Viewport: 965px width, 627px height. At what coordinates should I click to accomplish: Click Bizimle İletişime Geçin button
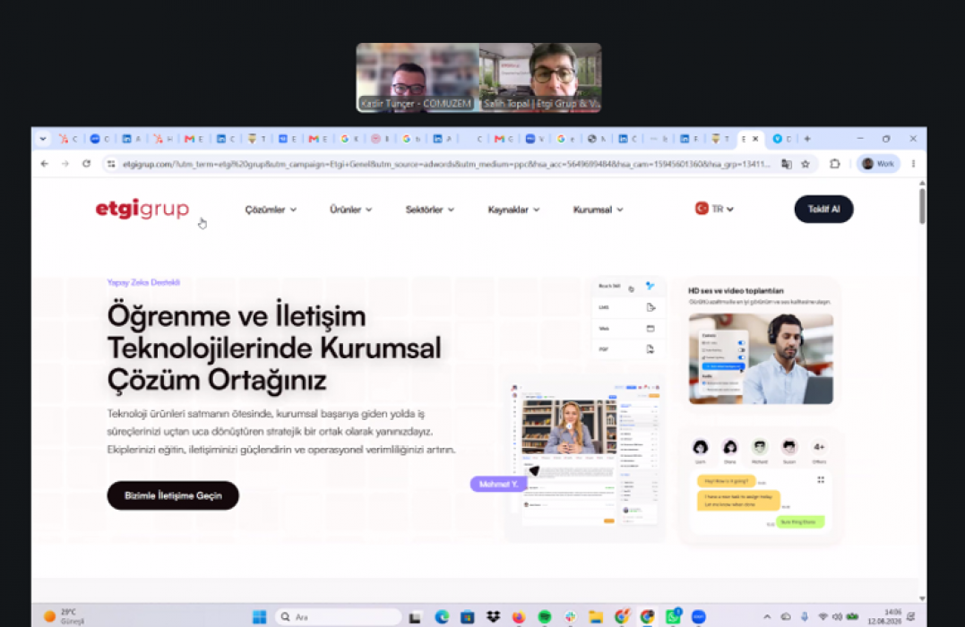click(173, 495)
